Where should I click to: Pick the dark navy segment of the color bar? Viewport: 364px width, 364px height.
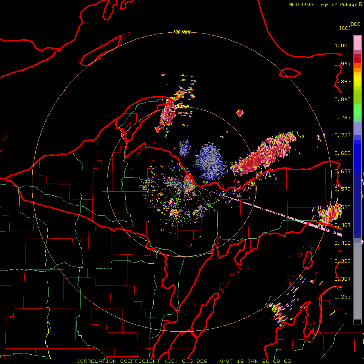click(x=357, y=207)
